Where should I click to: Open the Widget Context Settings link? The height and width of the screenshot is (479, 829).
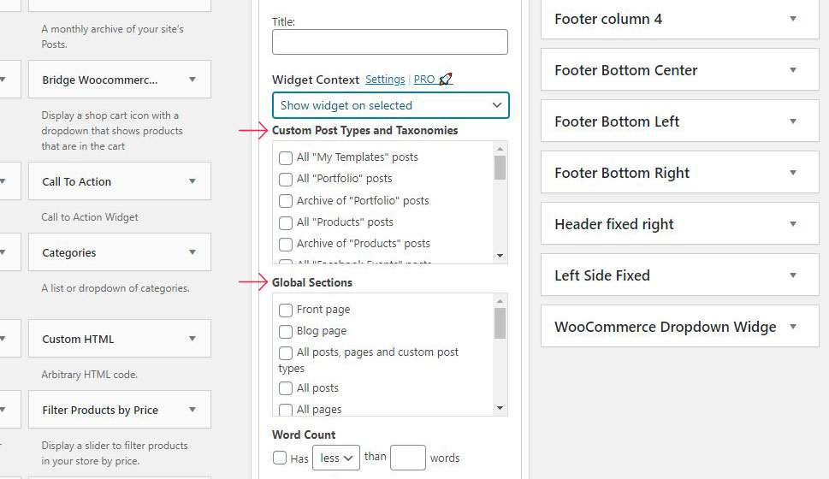point(385,80)
